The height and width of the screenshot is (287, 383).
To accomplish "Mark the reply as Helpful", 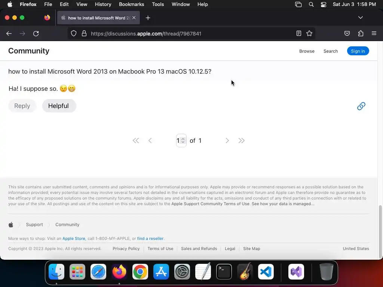I will coord(59,106).
